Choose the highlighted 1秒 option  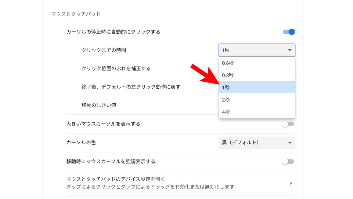(x=257, y=87)
